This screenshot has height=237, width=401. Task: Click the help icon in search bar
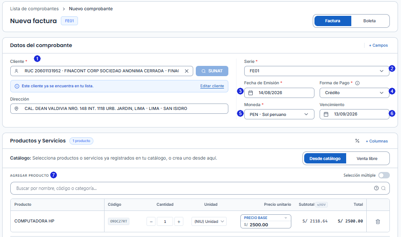(376, 188)
